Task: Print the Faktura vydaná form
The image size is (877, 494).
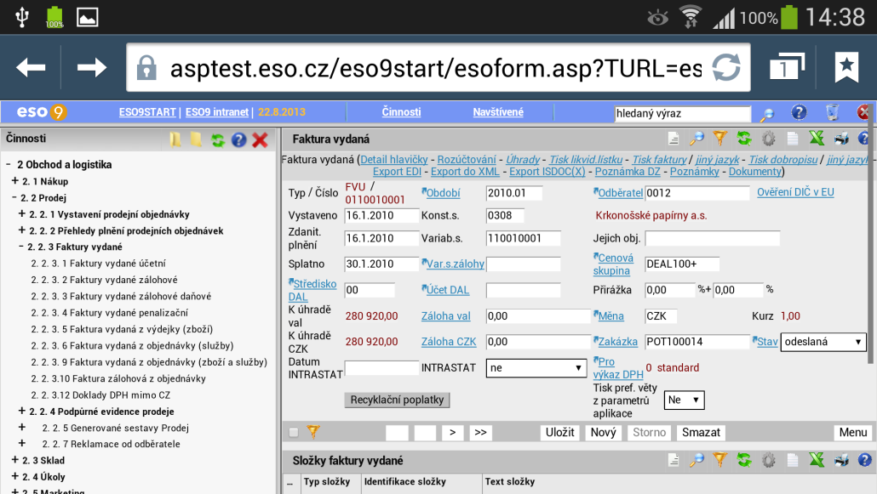Action: point(841,139)
